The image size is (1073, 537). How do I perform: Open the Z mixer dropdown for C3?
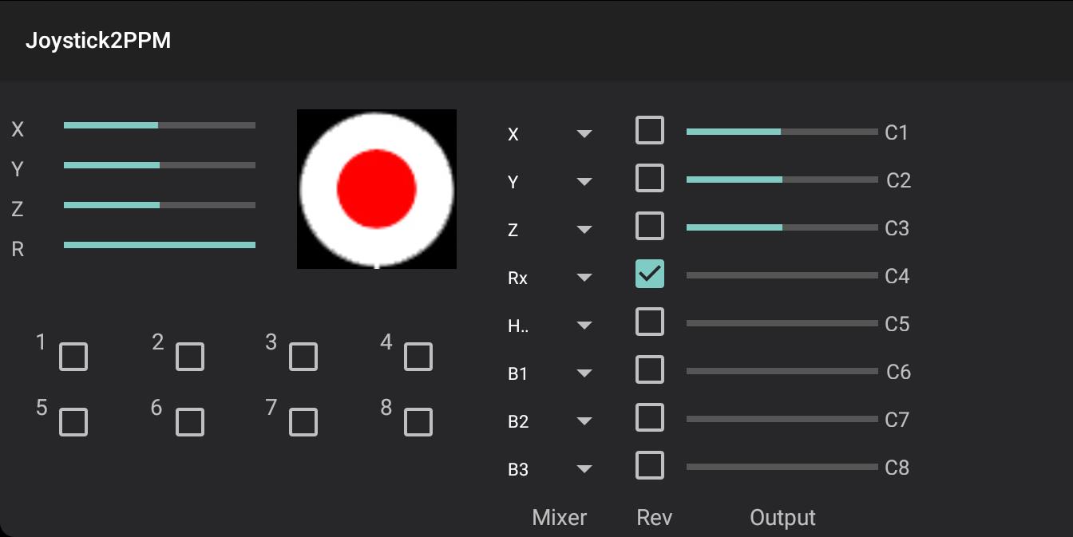551,230
